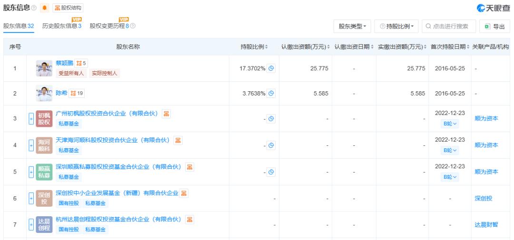Click the 初枫股权 logo tile
514x240 pixels.
click(x=44, y=118)
